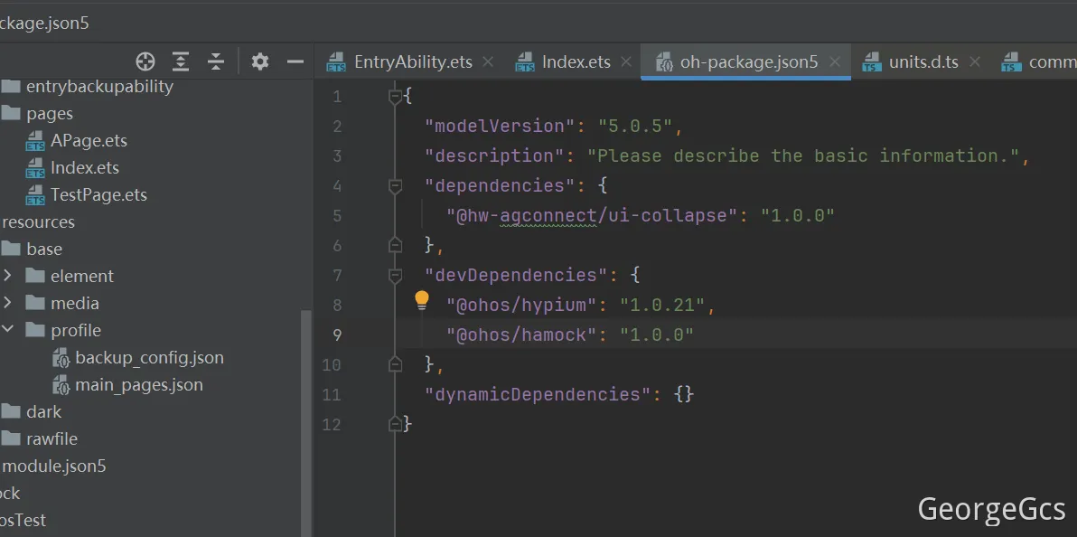Click the "5.0.5" version value

pos(634,126)
